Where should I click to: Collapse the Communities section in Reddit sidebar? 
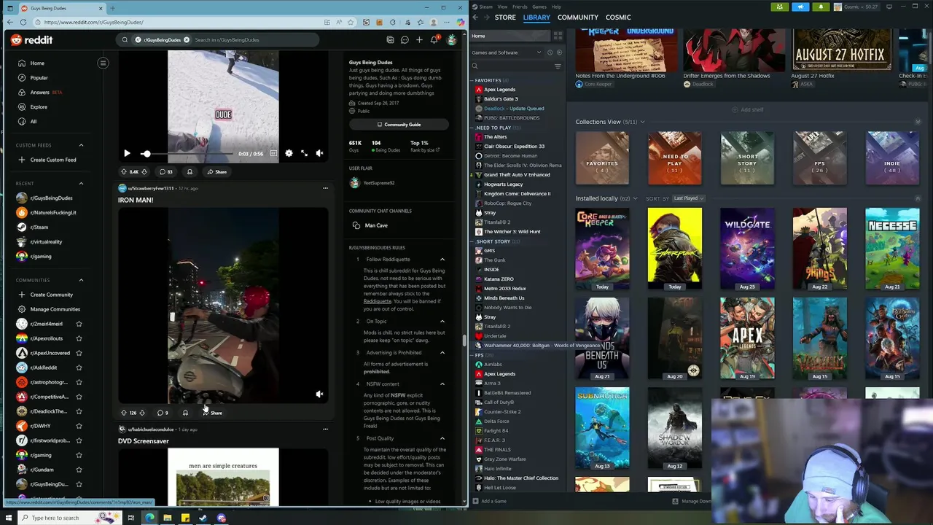[x=81, y=280]
